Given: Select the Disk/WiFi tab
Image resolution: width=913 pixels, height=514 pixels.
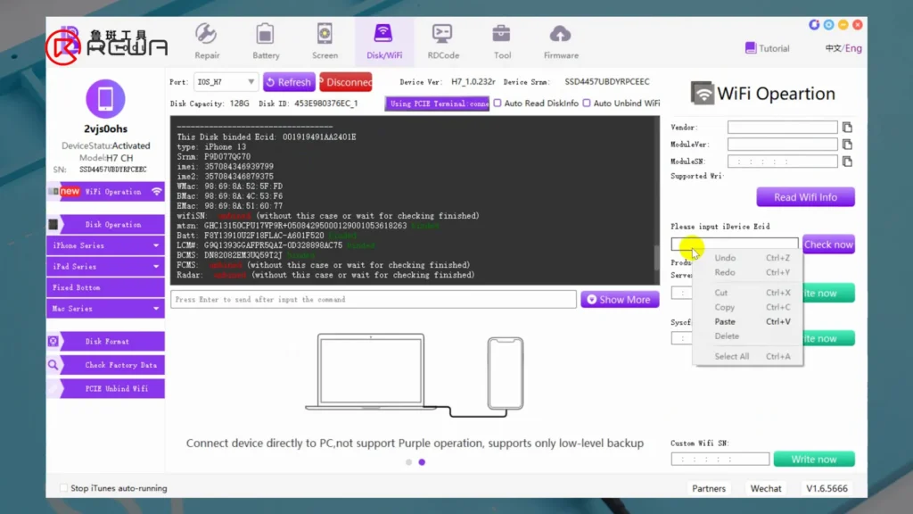Looking at the screenshot, I should 383,41.
